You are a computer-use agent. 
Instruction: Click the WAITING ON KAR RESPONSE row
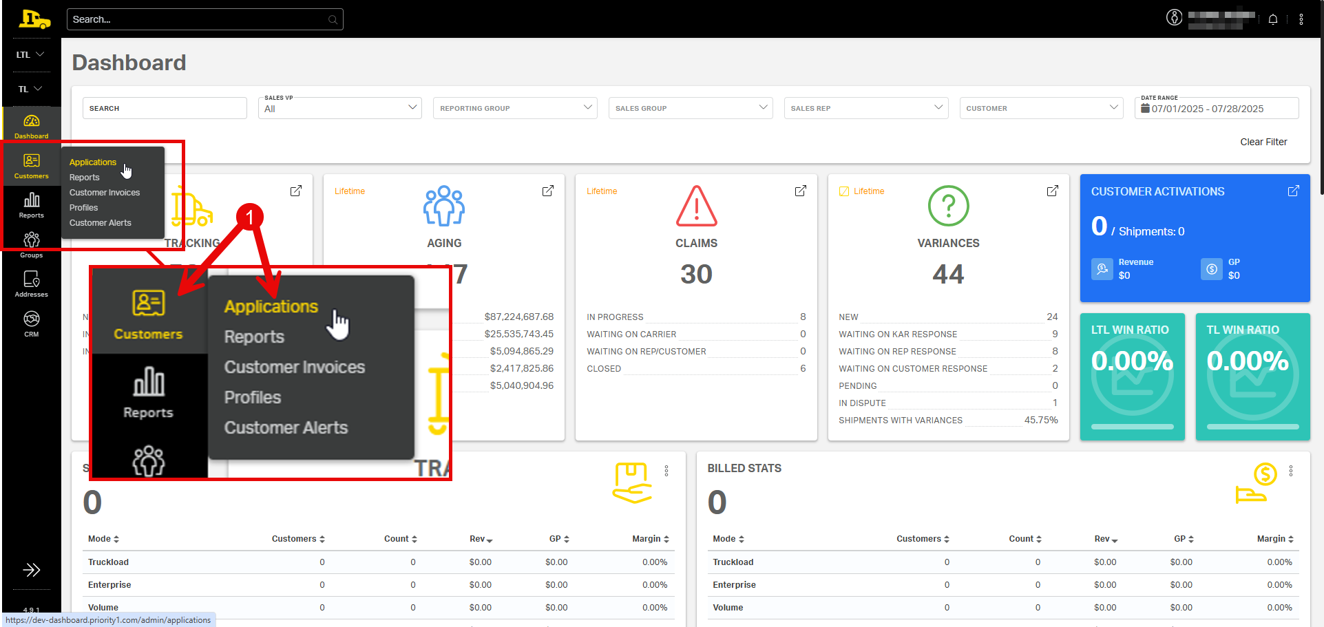point(948,334)
